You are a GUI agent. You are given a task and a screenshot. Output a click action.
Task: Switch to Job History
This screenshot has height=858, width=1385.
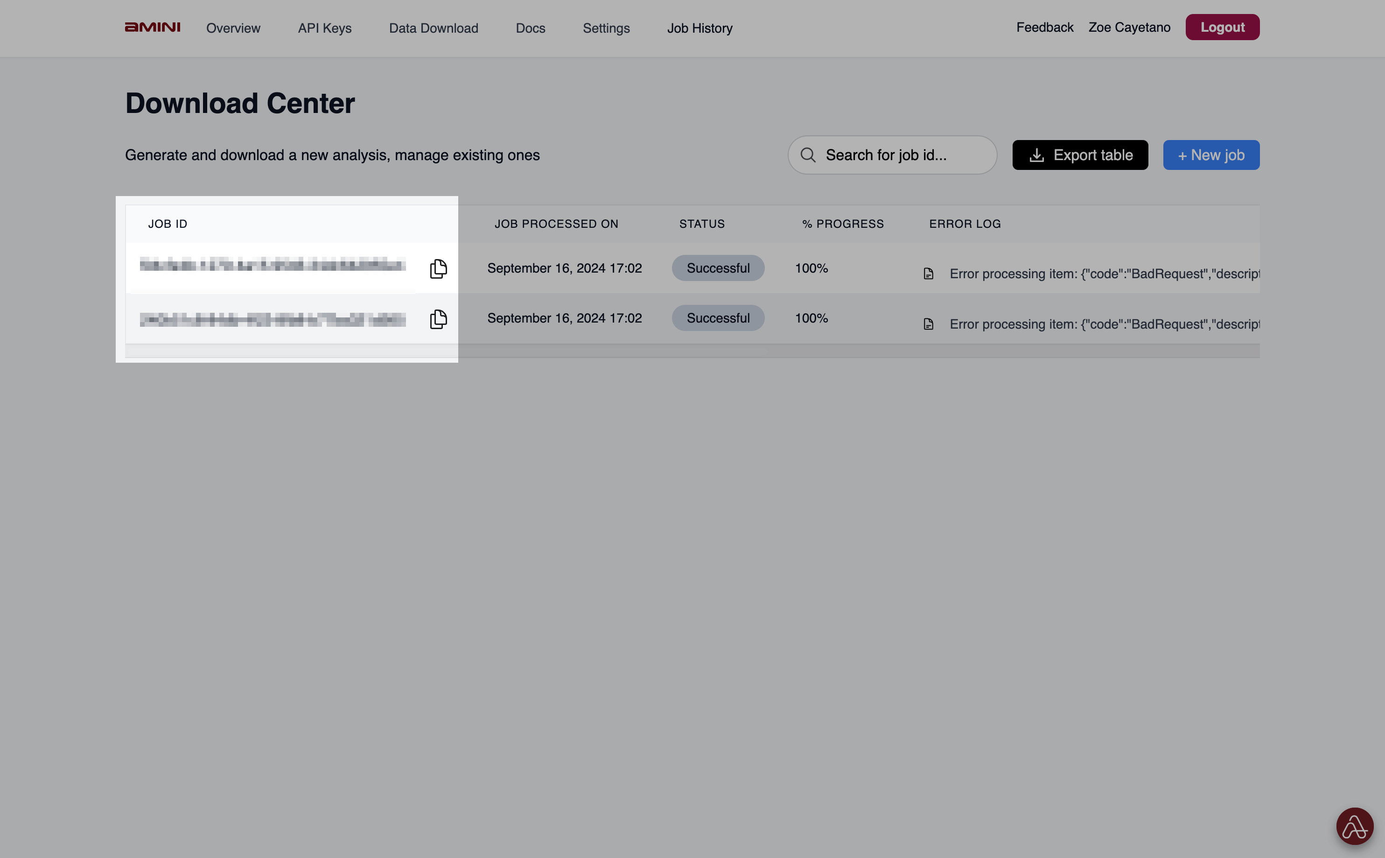699,28
